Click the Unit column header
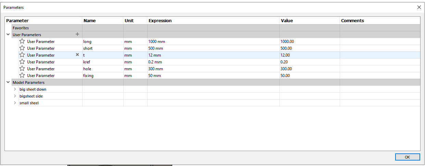Screen dimensions: 426x166 135,20
